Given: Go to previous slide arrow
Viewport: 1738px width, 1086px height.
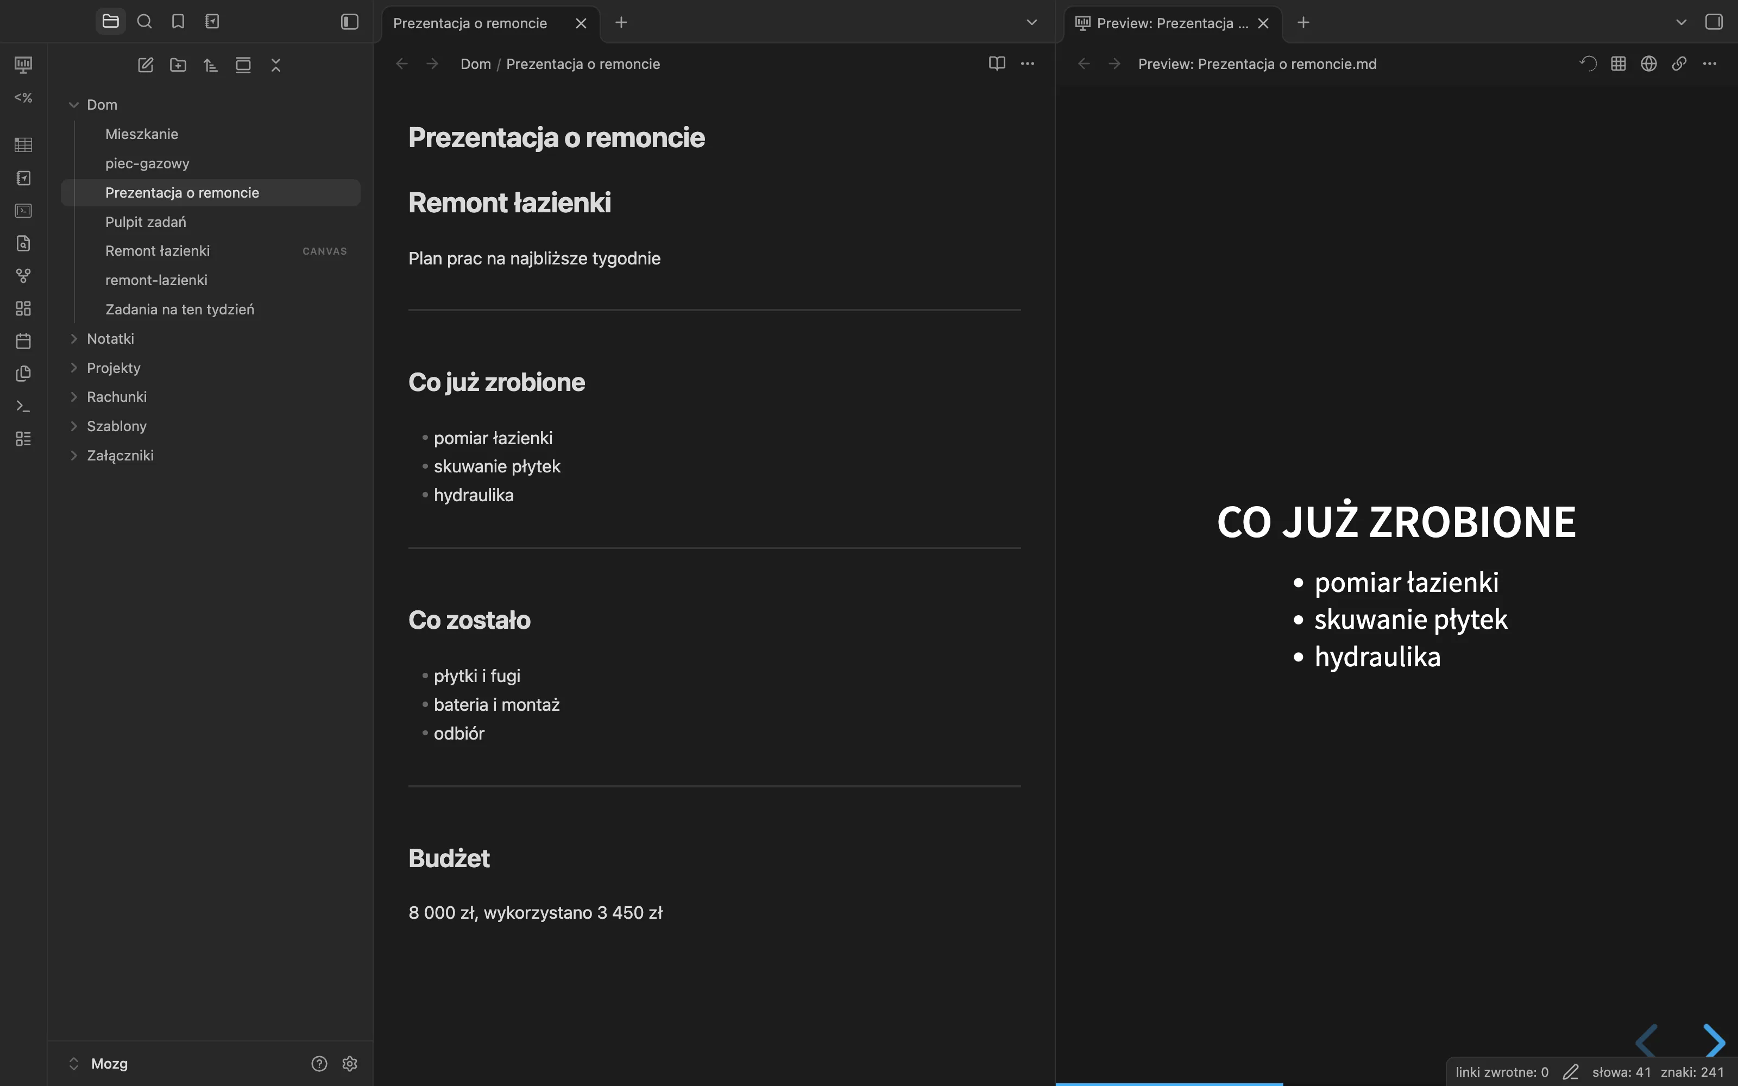Looking at the screenshot, I should tap(1647, 1041).
